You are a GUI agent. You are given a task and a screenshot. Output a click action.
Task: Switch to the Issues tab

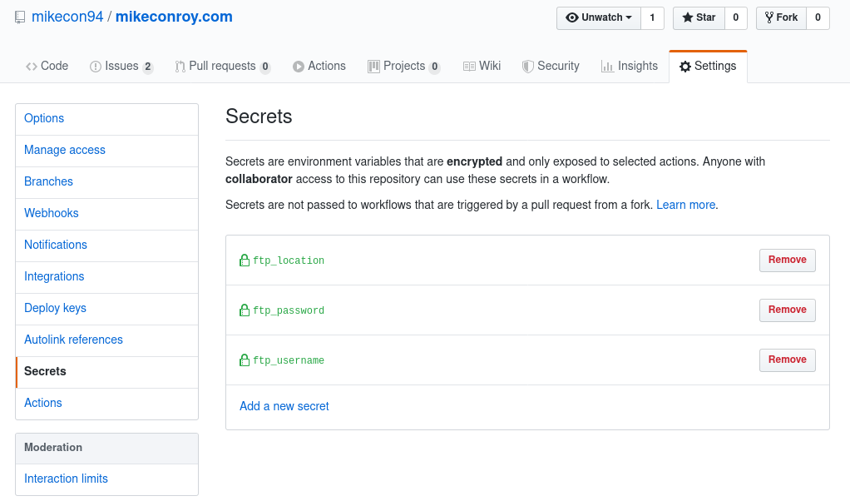tap(121, 66)
